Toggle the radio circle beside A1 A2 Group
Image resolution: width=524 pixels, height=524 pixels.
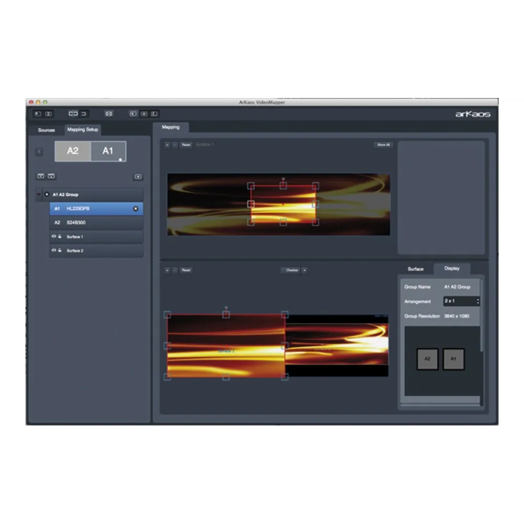coord(47,194)
